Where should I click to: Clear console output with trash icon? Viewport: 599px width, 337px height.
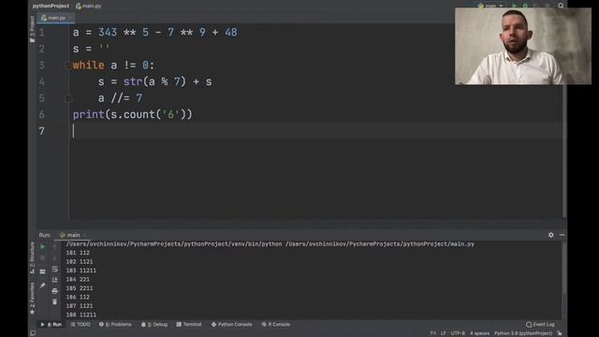54,301
